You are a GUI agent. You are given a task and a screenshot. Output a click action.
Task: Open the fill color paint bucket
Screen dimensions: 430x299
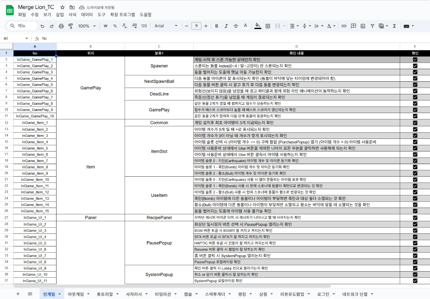click(258, 26)
